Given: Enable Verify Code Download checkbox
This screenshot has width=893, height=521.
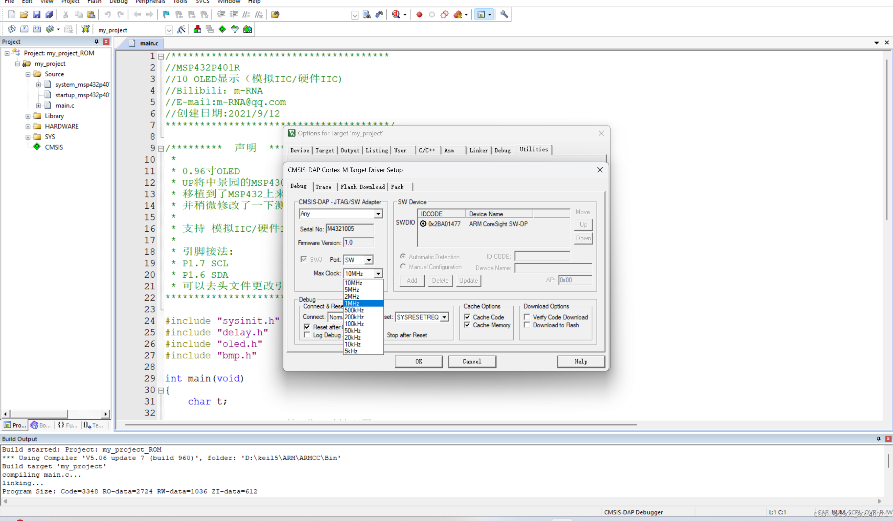Looking at the screenshot, I should click(x=527, y=317).
